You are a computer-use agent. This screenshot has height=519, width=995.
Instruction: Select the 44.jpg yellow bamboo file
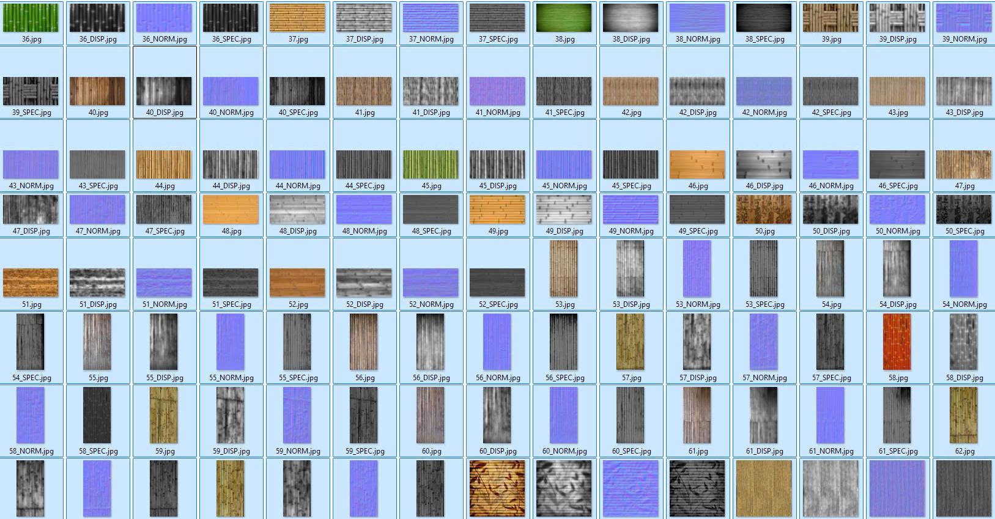point(164,164)
